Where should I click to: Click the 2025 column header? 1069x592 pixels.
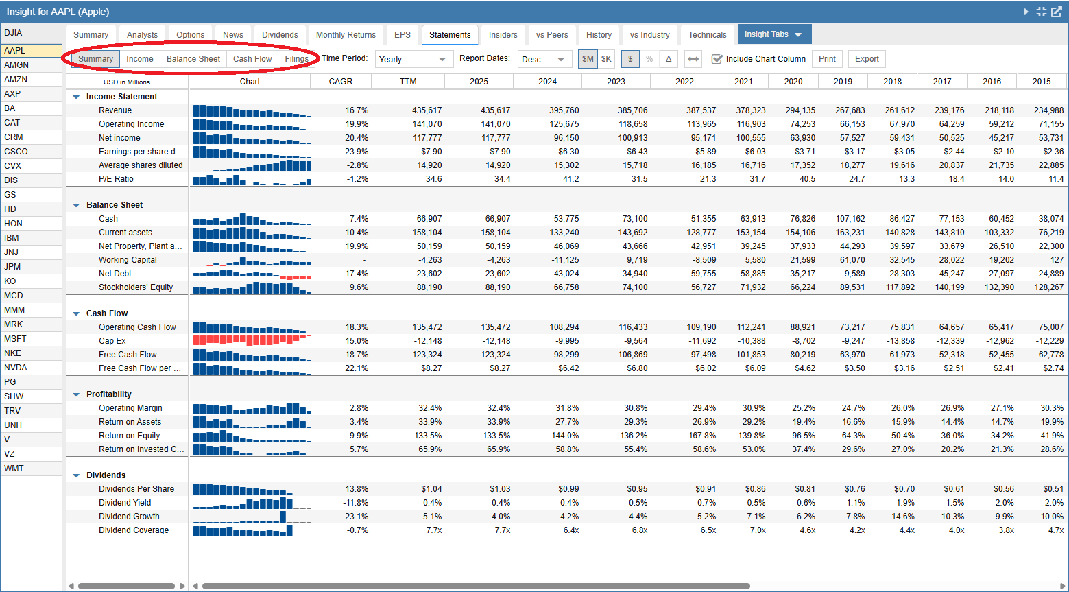tap(479, 82)
